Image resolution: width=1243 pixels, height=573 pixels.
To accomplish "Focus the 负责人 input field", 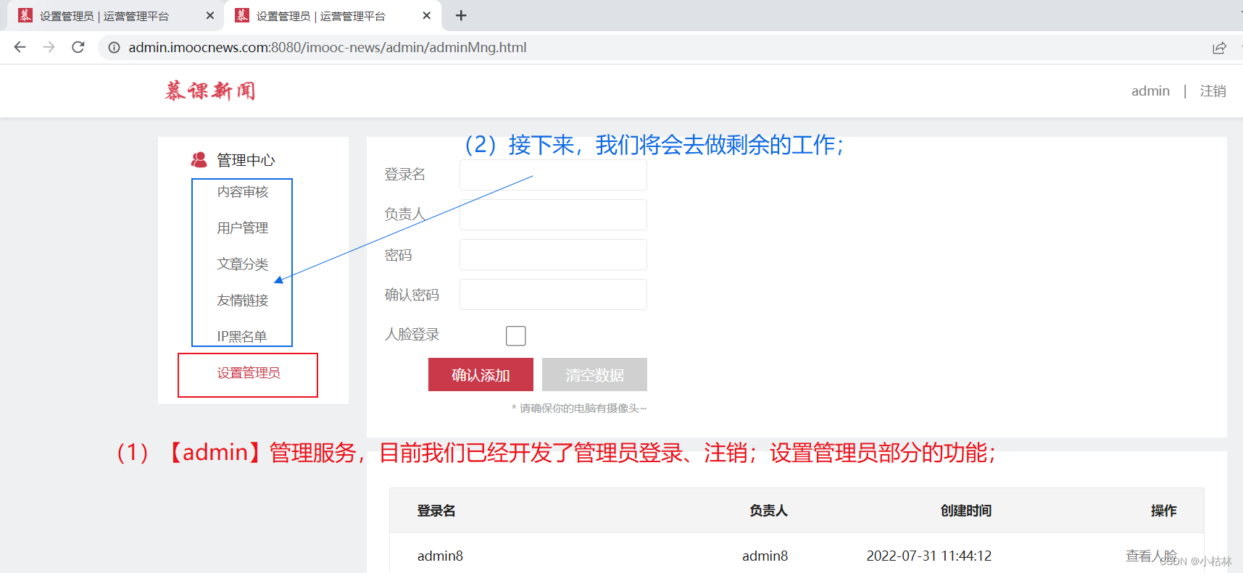I will (553, 215).
